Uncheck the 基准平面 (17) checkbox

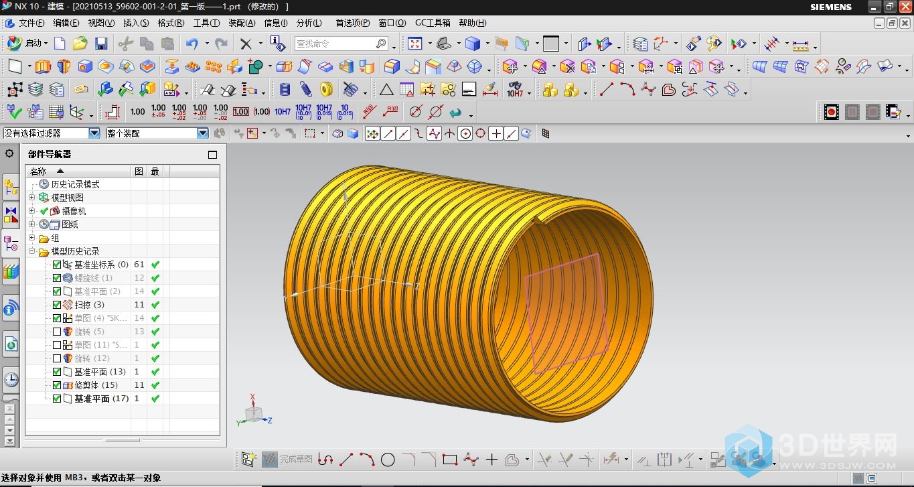tap(57, 399)
